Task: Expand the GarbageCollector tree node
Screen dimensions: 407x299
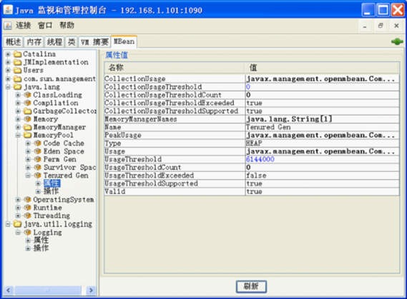Action: pyautogui.click(x=18, y=111)
